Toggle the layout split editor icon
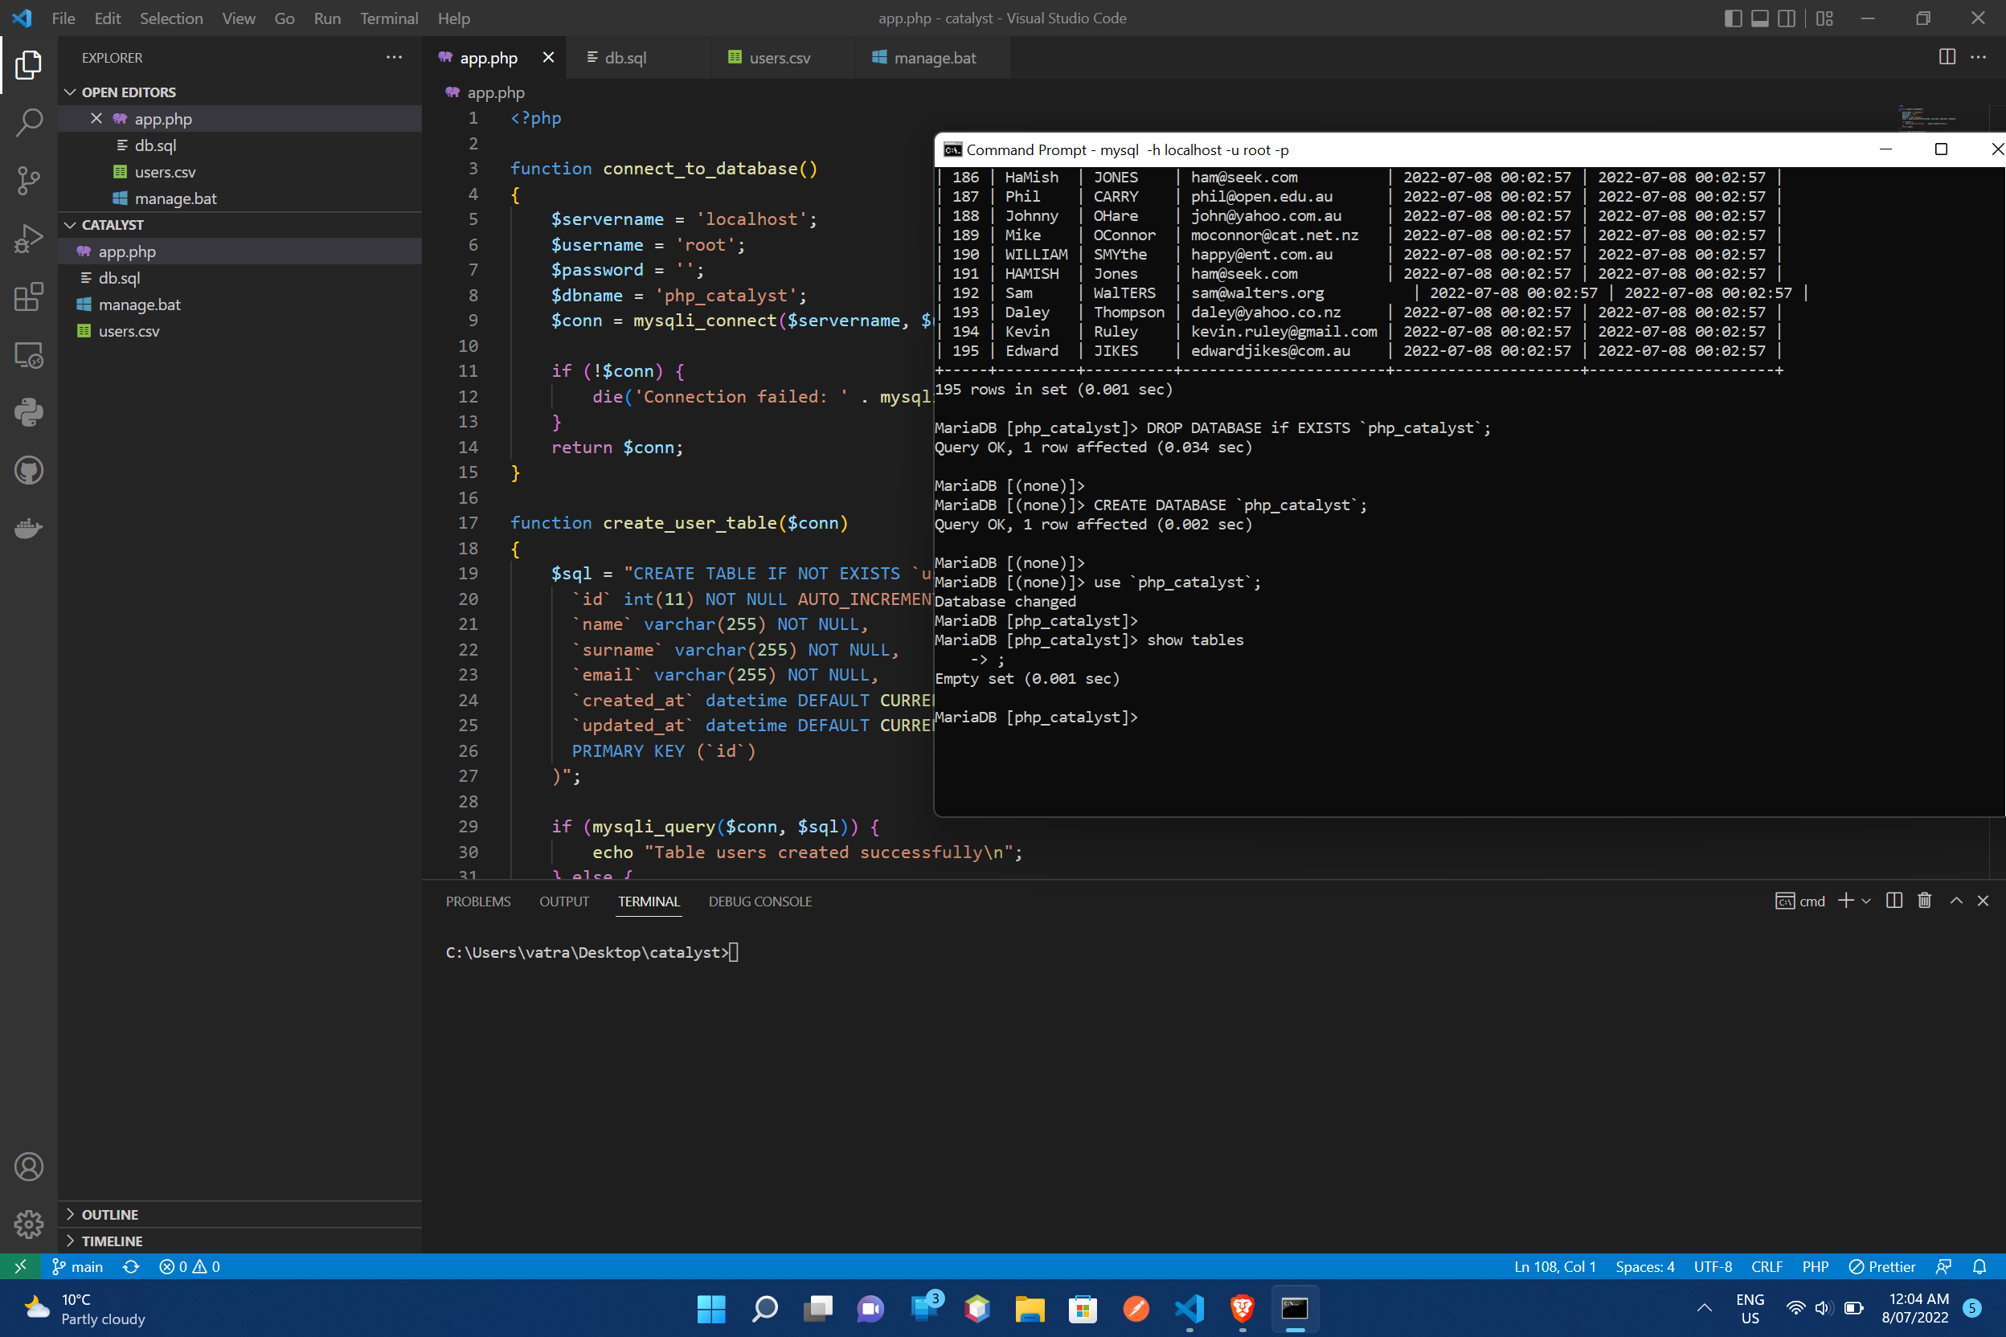 click(x=1947, y=57)
